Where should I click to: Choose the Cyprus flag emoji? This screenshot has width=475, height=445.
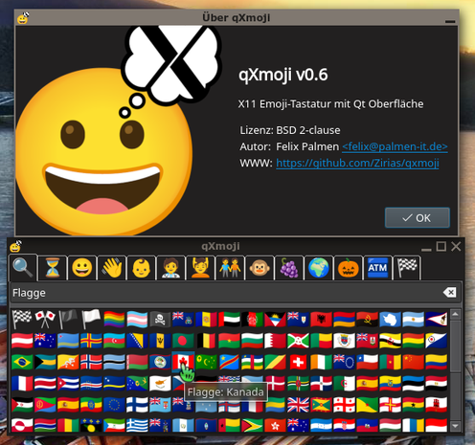(x=160, y=384)
